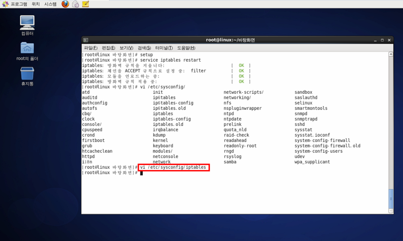This screenshot has height=241, width=403.
Task: Click 'samba' in the listing
Action: (x=230, y=162)
